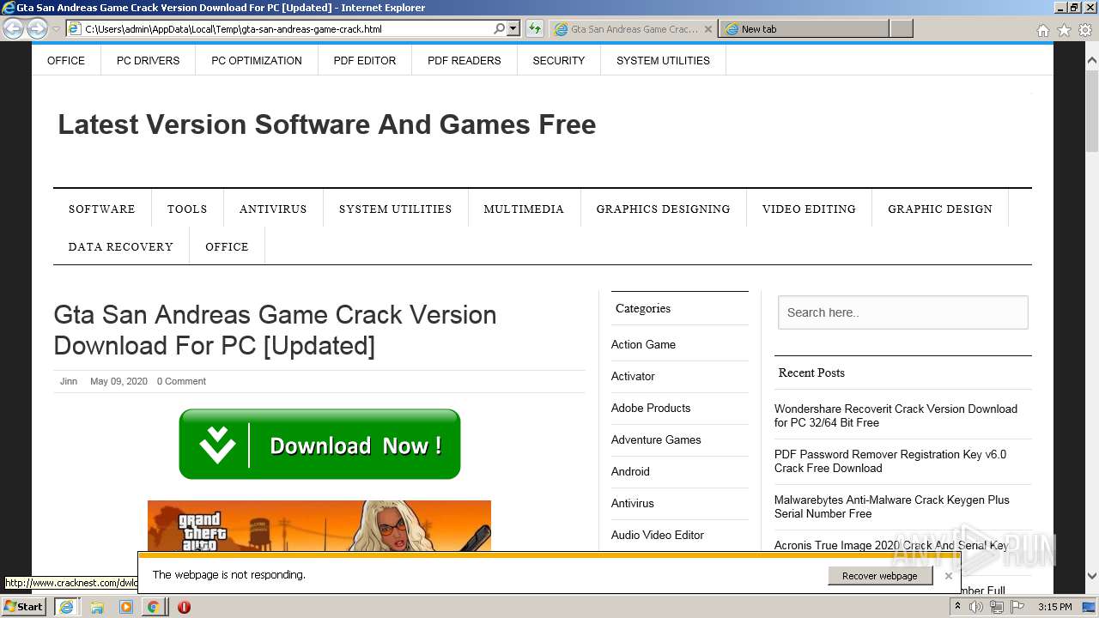The width and height of the screenshot is (1099, 618).
Task: Click the Home icon in toolbar
Action: [x=1042, y=30]
